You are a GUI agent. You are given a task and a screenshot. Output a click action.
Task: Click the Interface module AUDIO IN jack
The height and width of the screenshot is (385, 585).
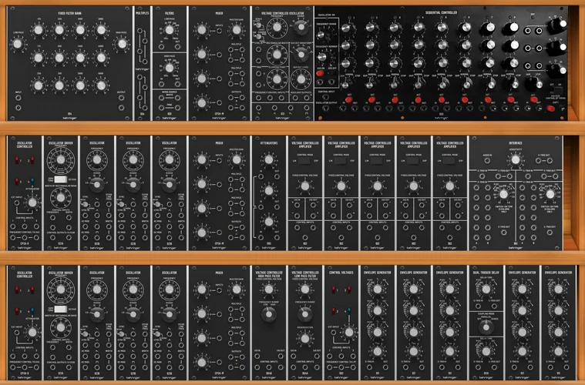[487, 161]
